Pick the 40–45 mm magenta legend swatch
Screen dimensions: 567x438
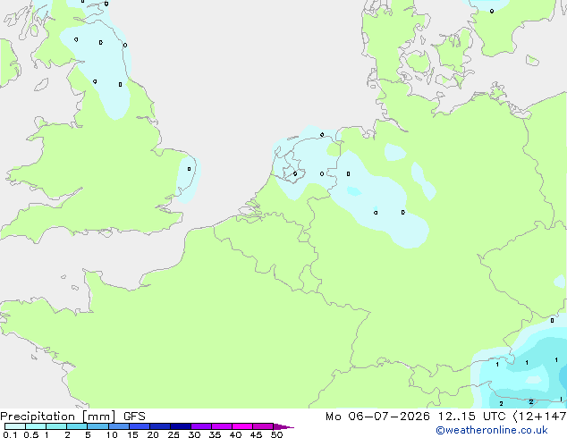(242, 426)
